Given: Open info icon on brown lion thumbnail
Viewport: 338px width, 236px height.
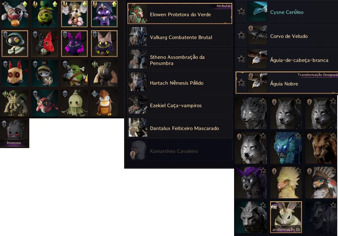Looking at the screenshot, I should (309, 136).
